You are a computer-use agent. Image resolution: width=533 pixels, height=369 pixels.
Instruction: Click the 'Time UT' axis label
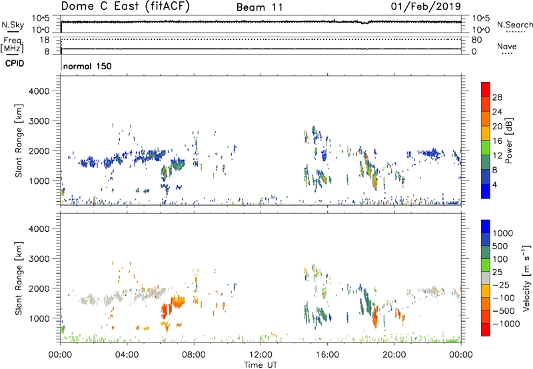click(261, 365)
